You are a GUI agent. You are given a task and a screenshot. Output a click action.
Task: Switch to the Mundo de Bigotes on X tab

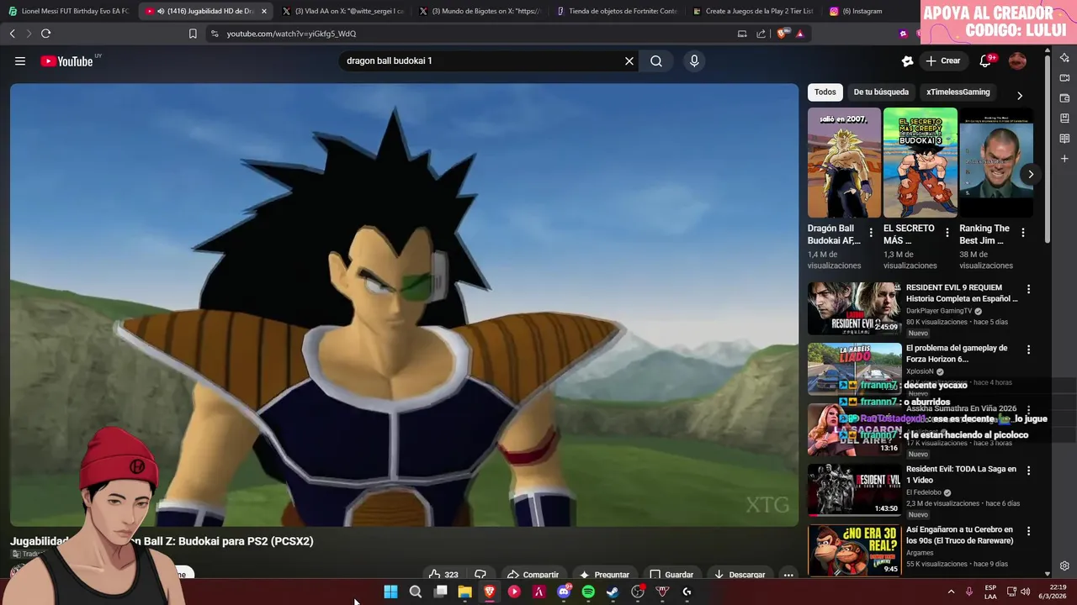point(479,11)
